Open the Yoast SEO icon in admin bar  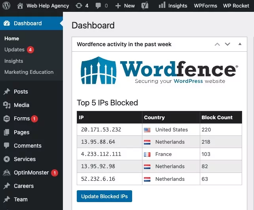pyautogui.click(x=145, y=6)
